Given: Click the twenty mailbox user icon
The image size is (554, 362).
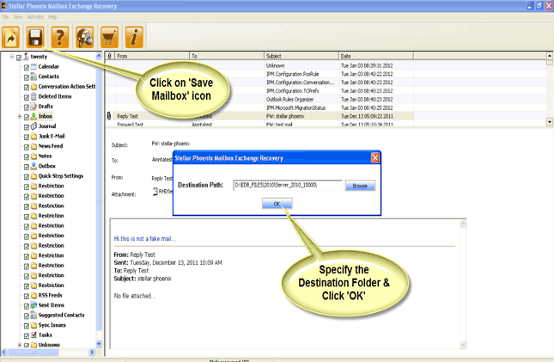Looking at the screenshot, I should [x=26, y=57].
